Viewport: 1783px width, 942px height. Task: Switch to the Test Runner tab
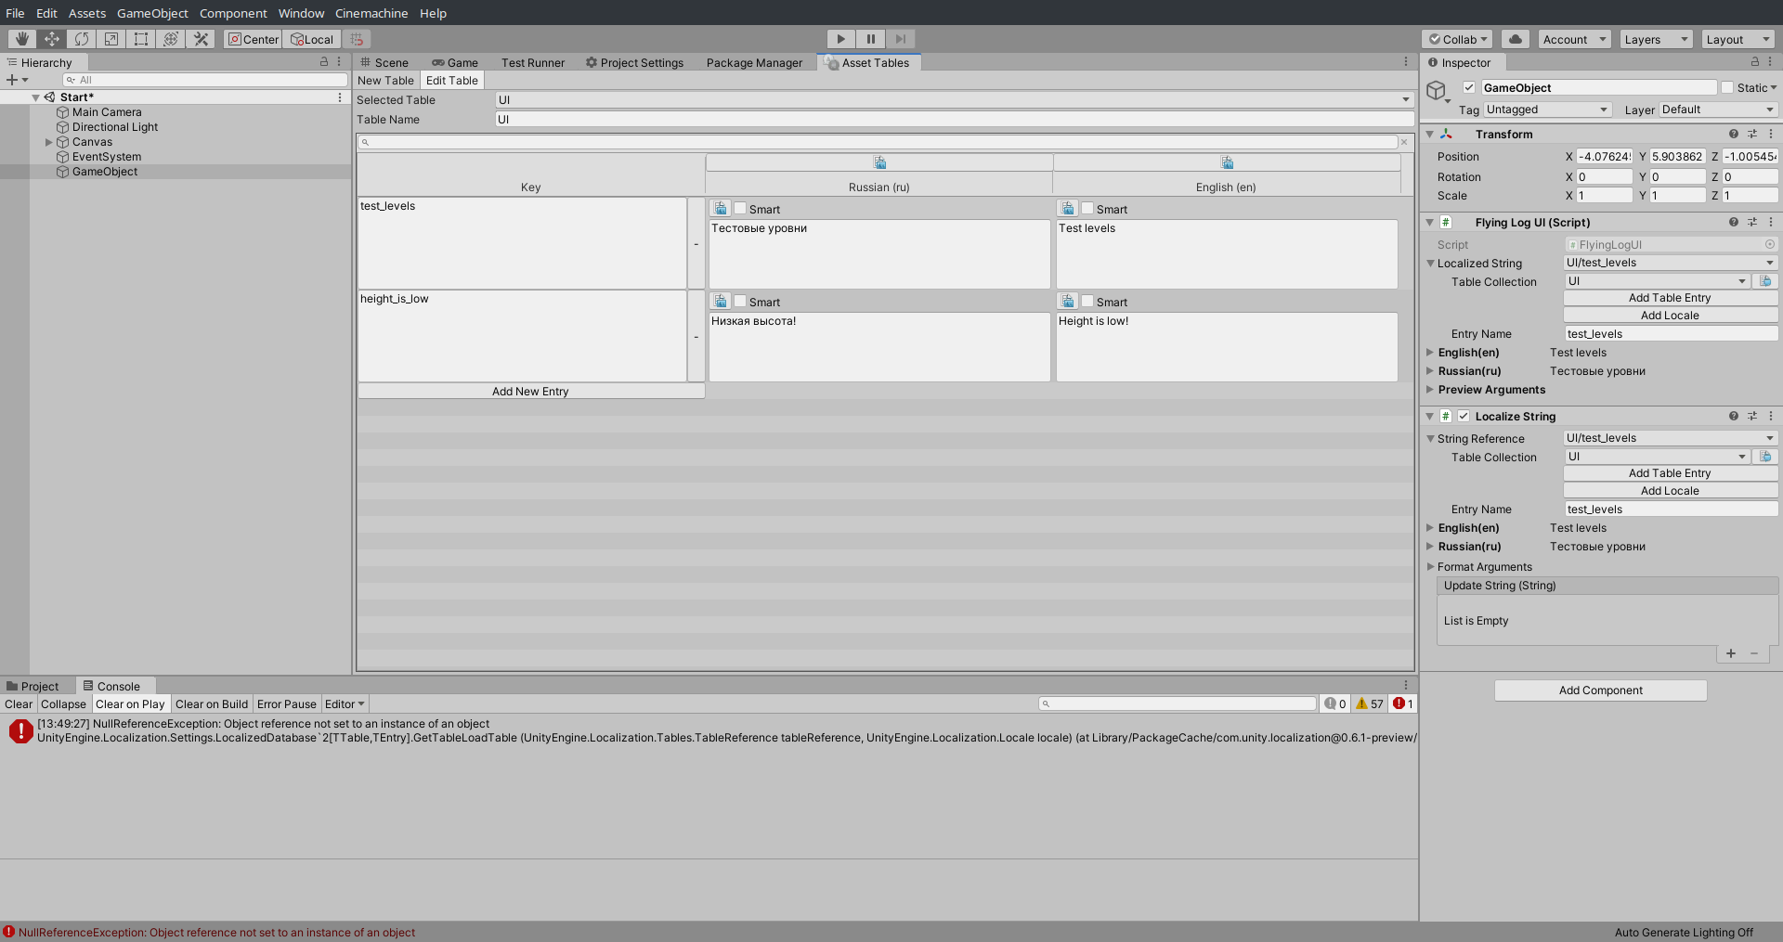coord(533,63)
